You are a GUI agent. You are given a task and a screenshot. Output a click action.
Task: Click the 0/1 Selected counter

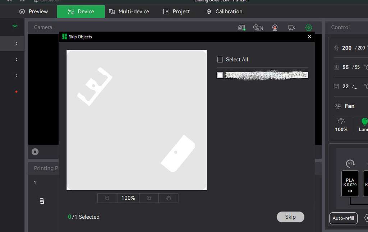[83, 217]
